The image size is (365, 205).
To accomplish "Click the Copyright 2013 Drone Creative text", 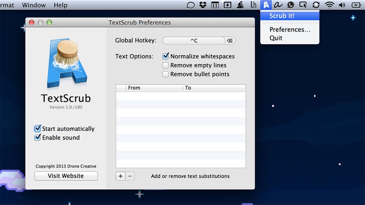I will click(x=66, y=166).
